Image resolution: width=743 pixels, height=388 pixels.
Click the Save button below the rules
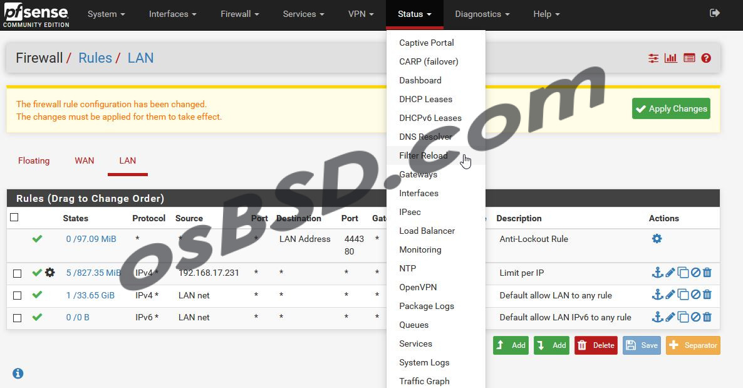pos(642,345)
